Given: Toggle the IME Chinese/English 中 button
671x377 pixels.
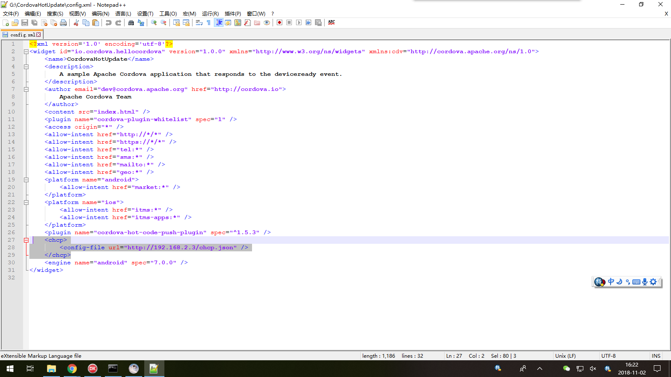Looking at the screenshot, I should click(611, 282).
